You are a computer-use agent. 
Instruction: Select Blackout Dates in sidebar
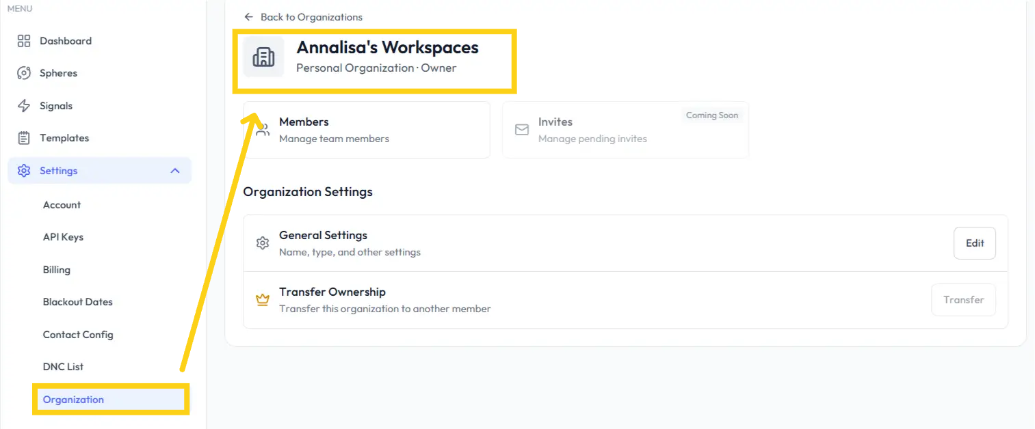78,302
